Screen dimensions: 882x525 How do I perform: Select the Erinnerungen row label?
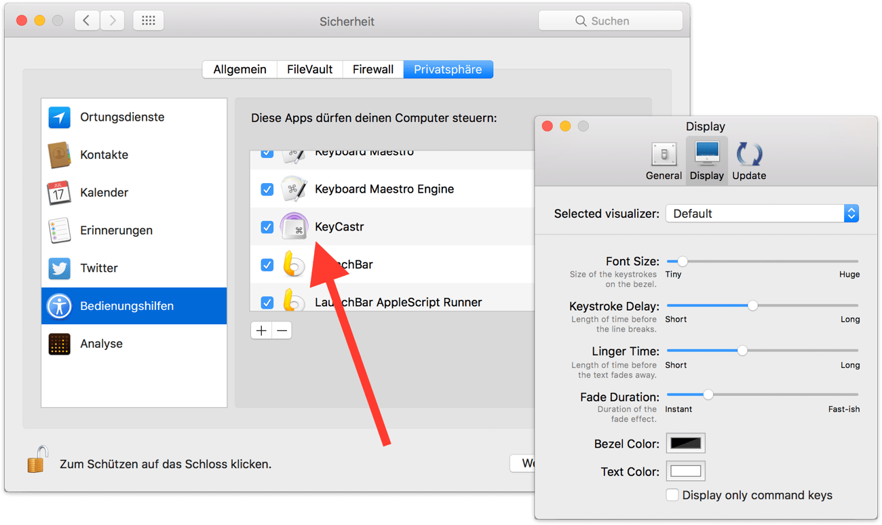[116, 231]
